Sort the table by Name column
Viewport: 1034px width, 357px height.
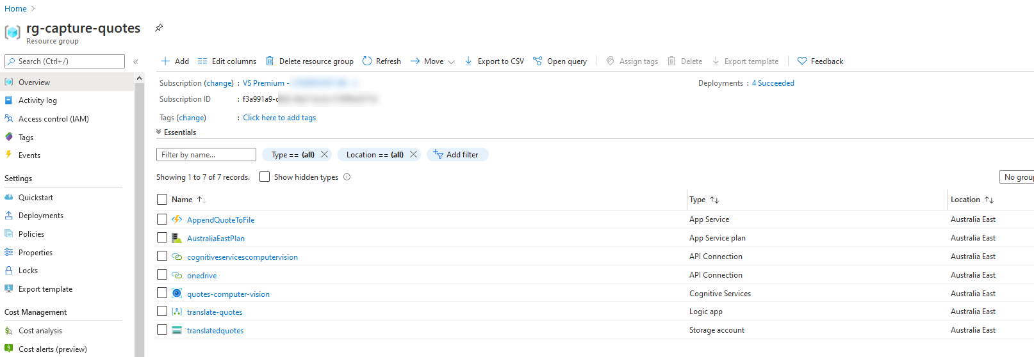coord(188,200)
